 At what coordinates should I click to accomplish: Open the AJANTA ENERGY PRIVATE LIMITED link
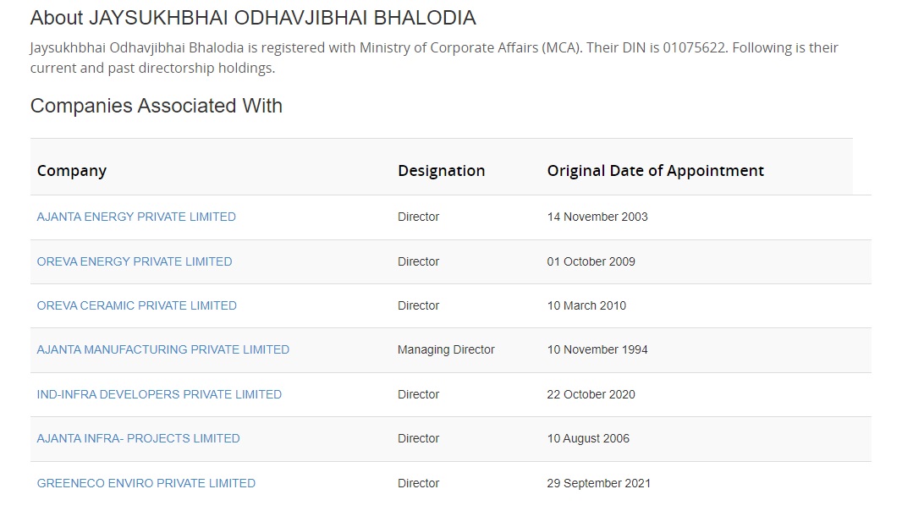coord(136,217)
